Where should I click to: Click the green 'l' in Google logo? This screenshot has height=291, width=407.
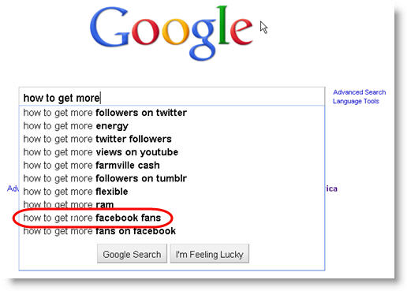[223, 25]
